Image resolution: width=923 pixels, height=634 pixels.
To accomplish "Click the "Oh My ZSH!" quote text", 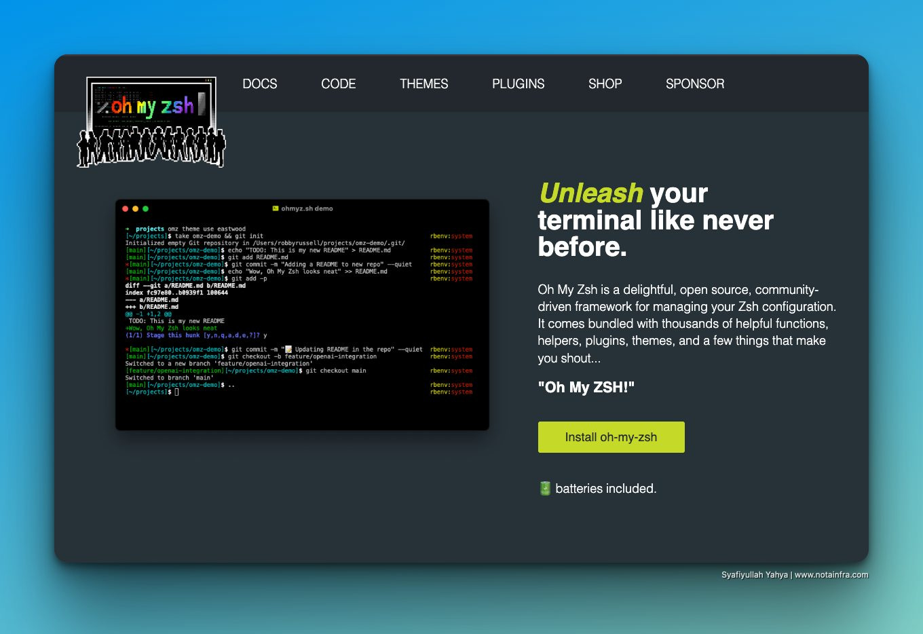I will pos(586,387).
